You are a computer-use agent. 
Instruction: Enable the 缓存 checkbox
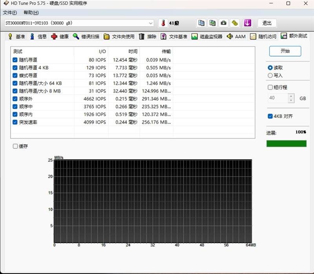[15, 146]
